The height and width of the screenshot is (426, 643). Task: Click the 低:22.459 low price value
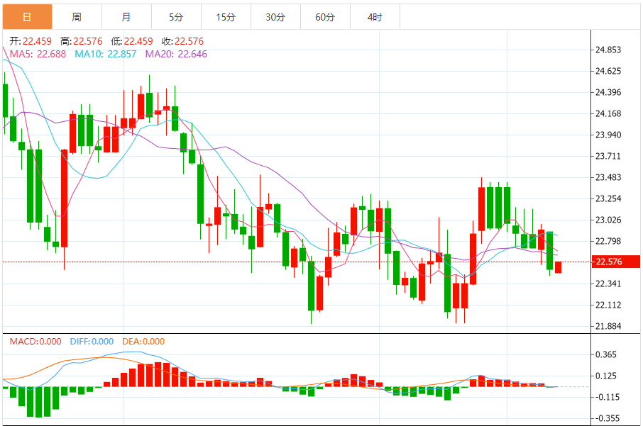coord(131,41)
